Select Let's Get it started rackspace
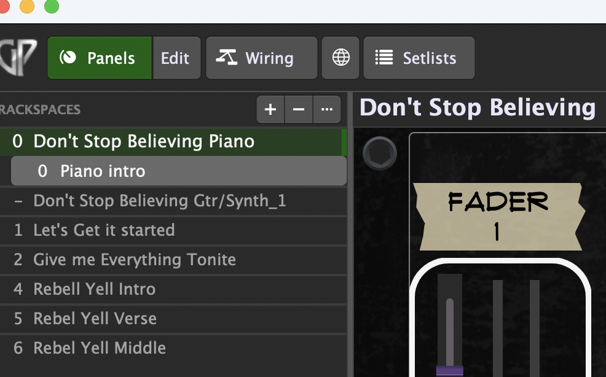The image size is (606, 377). pos(104,230)
